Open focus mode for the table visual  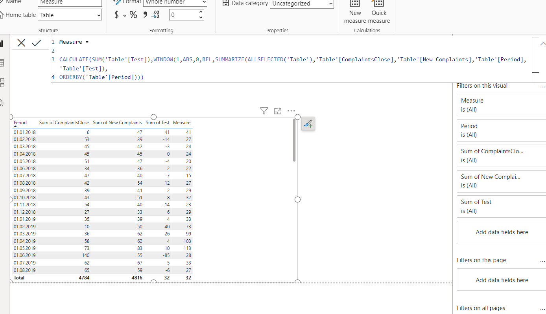click(278, 111)
